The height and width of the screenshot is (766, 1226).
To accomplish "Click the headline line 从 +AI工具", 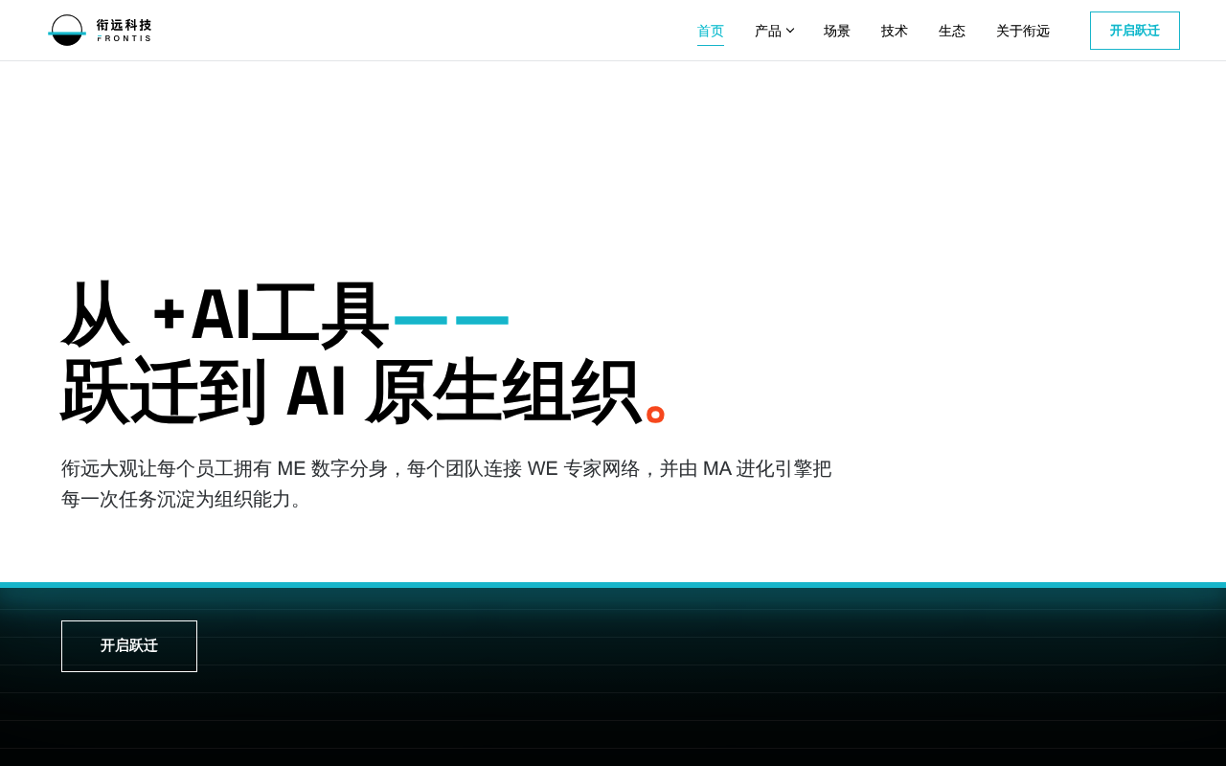I will 225,315.
